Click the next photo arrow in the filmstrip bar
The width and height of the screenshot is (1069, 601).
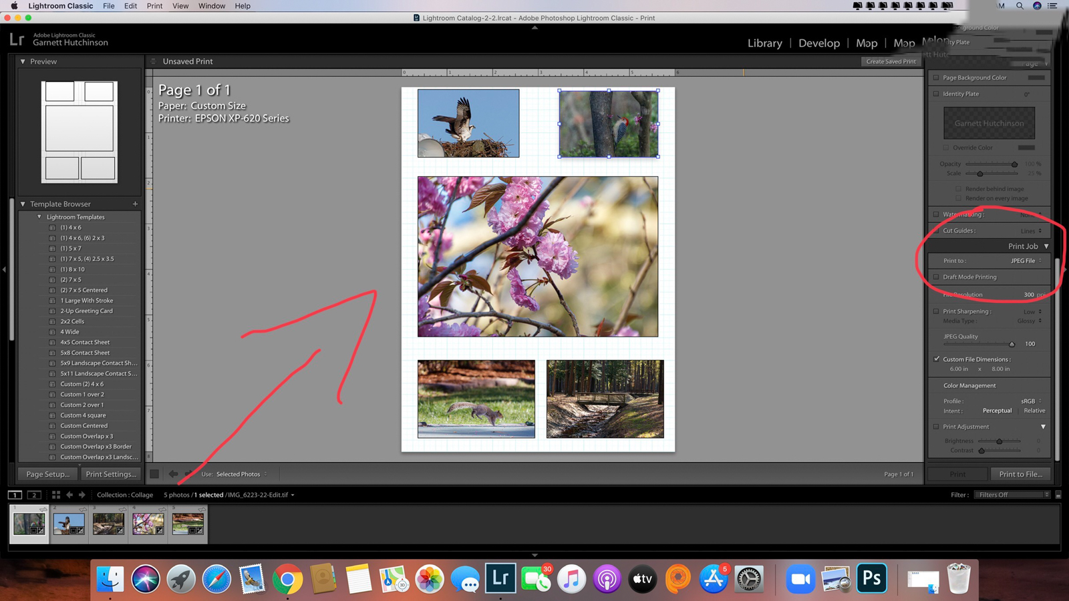click(82, 495)
